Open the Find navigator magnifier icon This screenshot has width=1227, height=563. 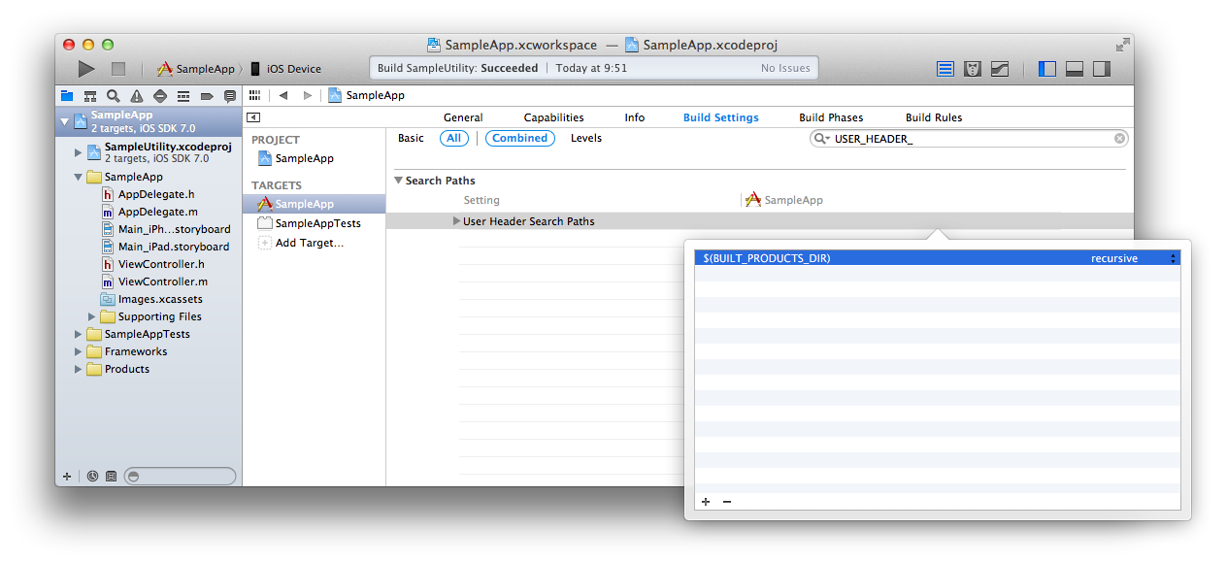point(114,96)
